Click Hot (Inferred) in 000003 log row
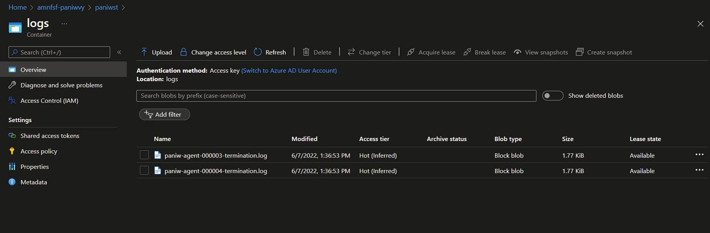Screen dimensions: 710x233 pos(378,155)
